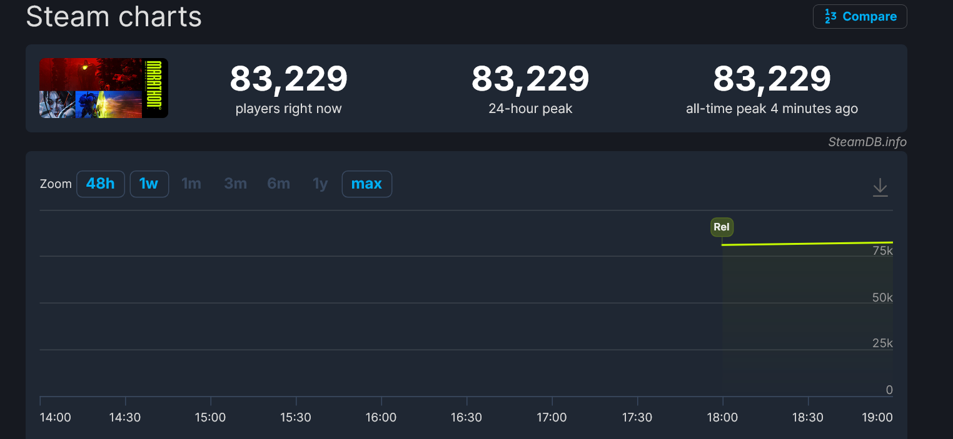
Task: Click the download chart data icon
Action: click(x=880, y=187)
